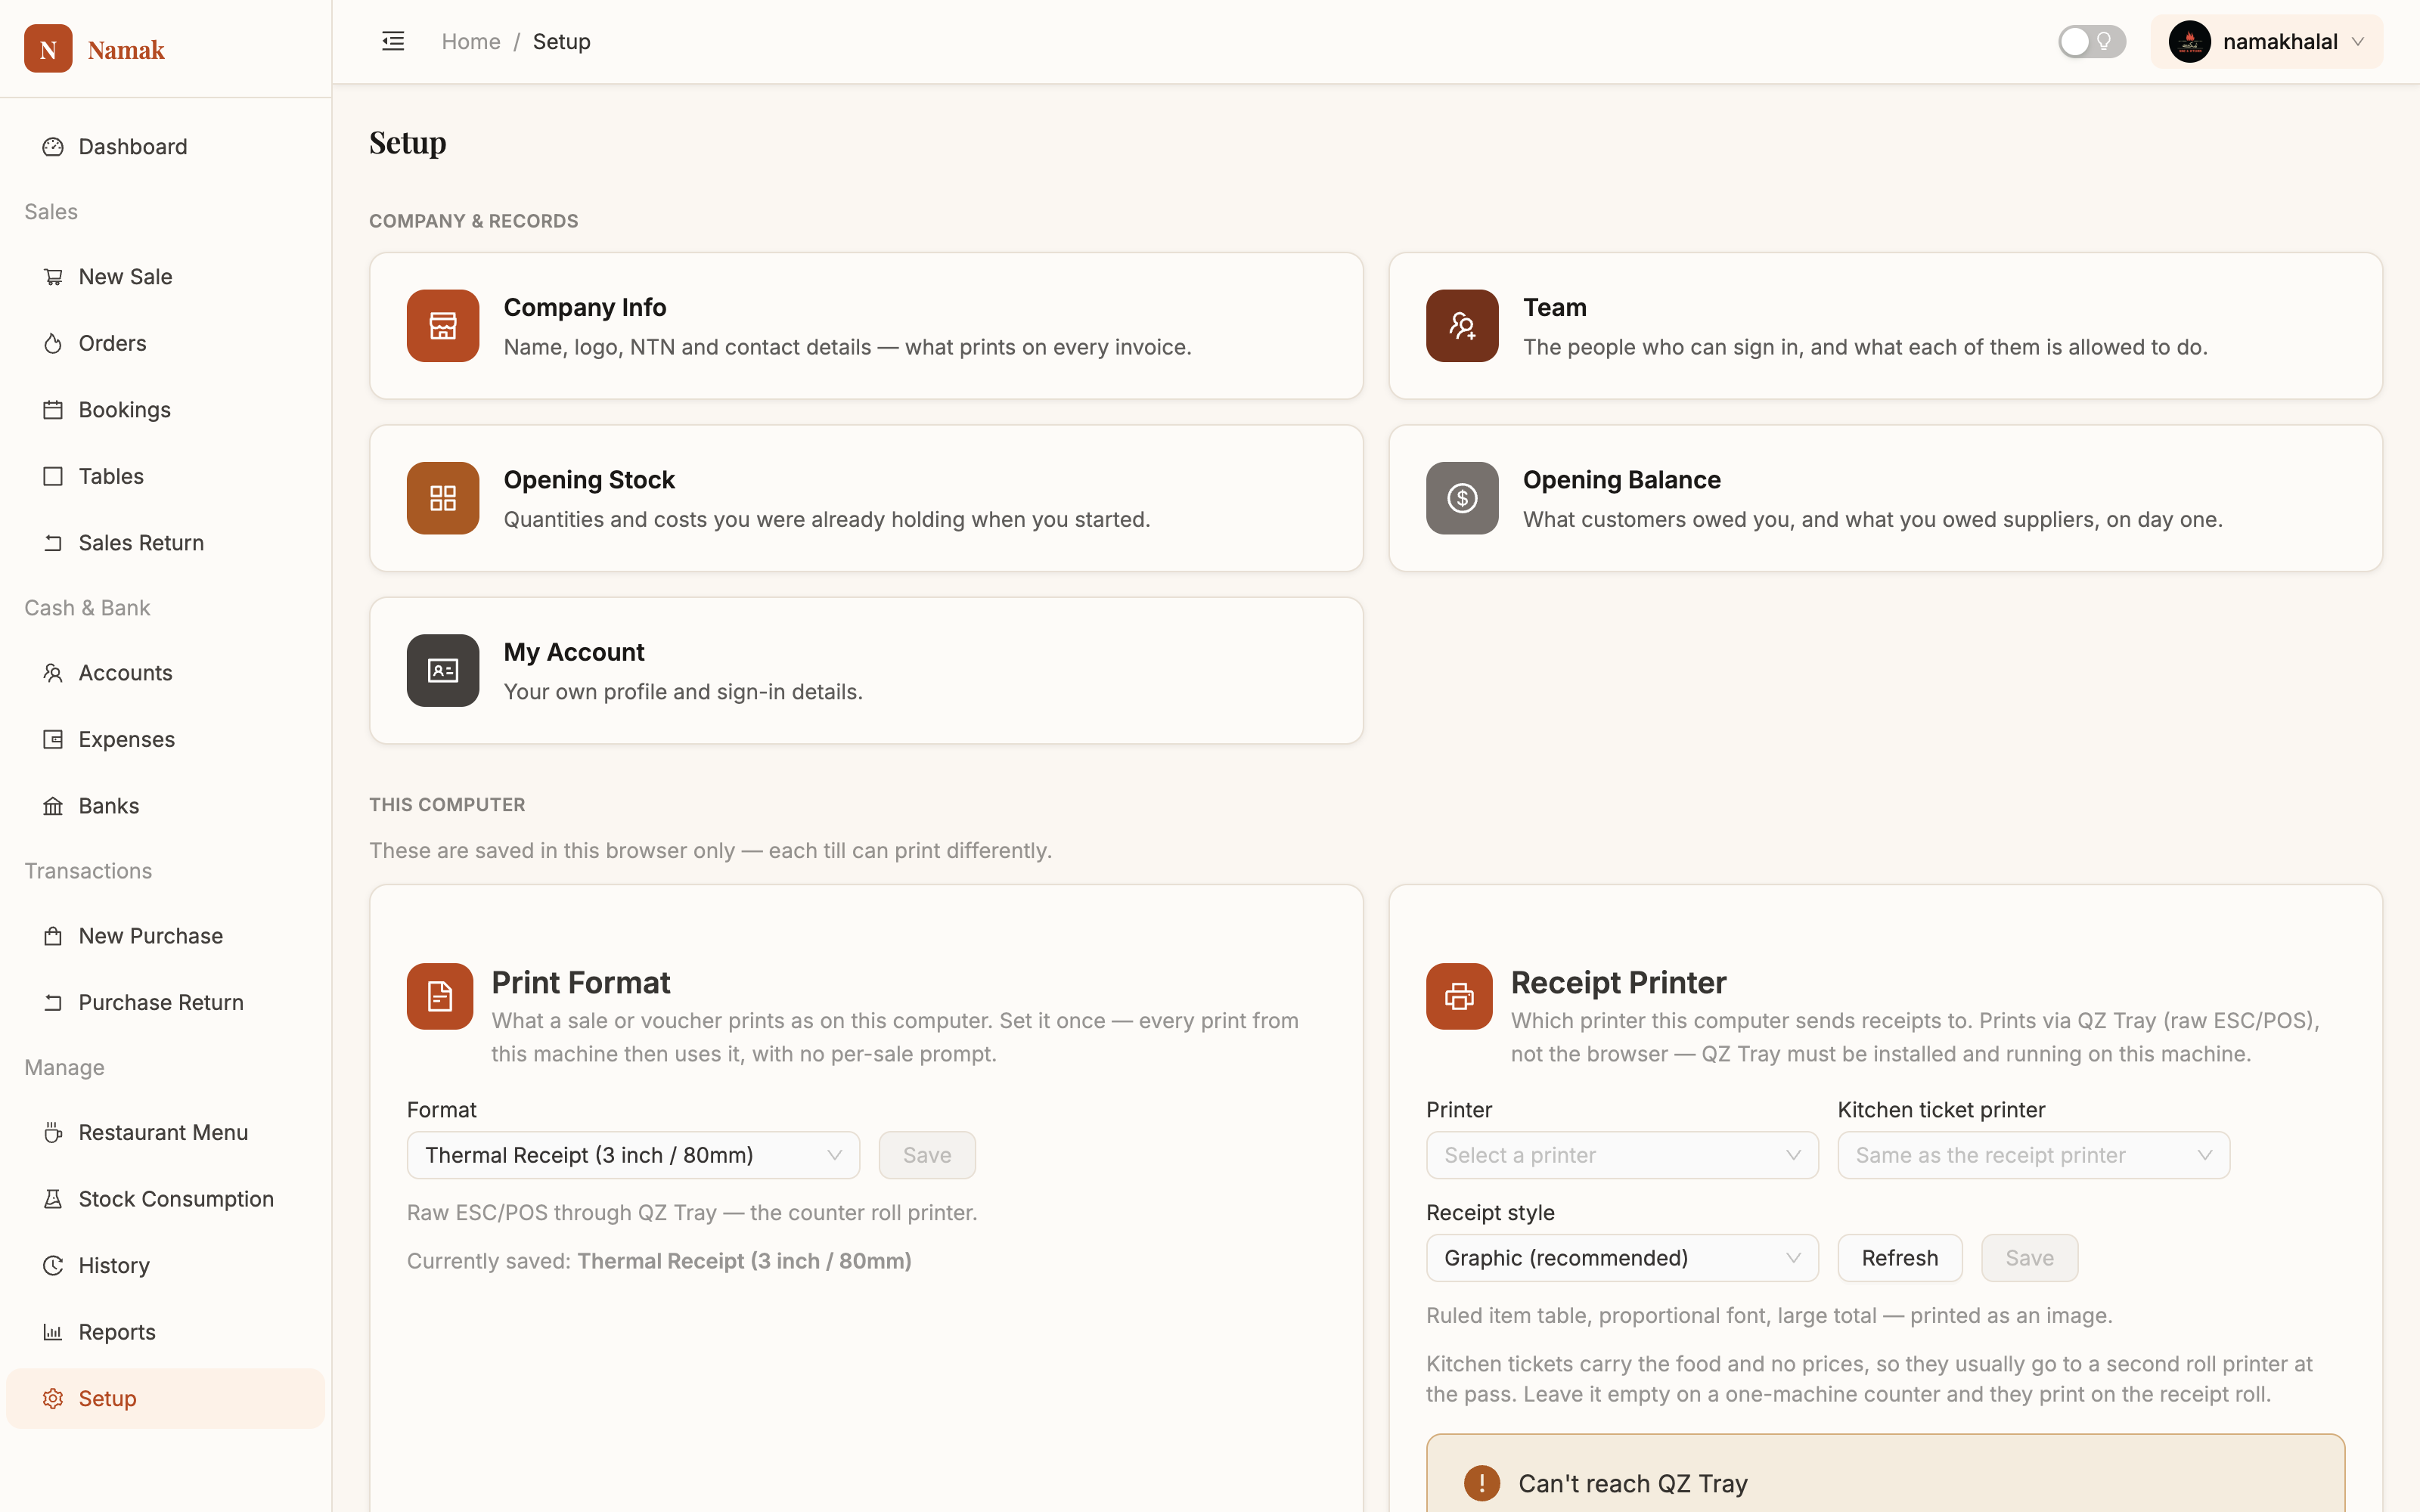
Task: Click the Home breadcrumb link
Action: click(471, 41)
